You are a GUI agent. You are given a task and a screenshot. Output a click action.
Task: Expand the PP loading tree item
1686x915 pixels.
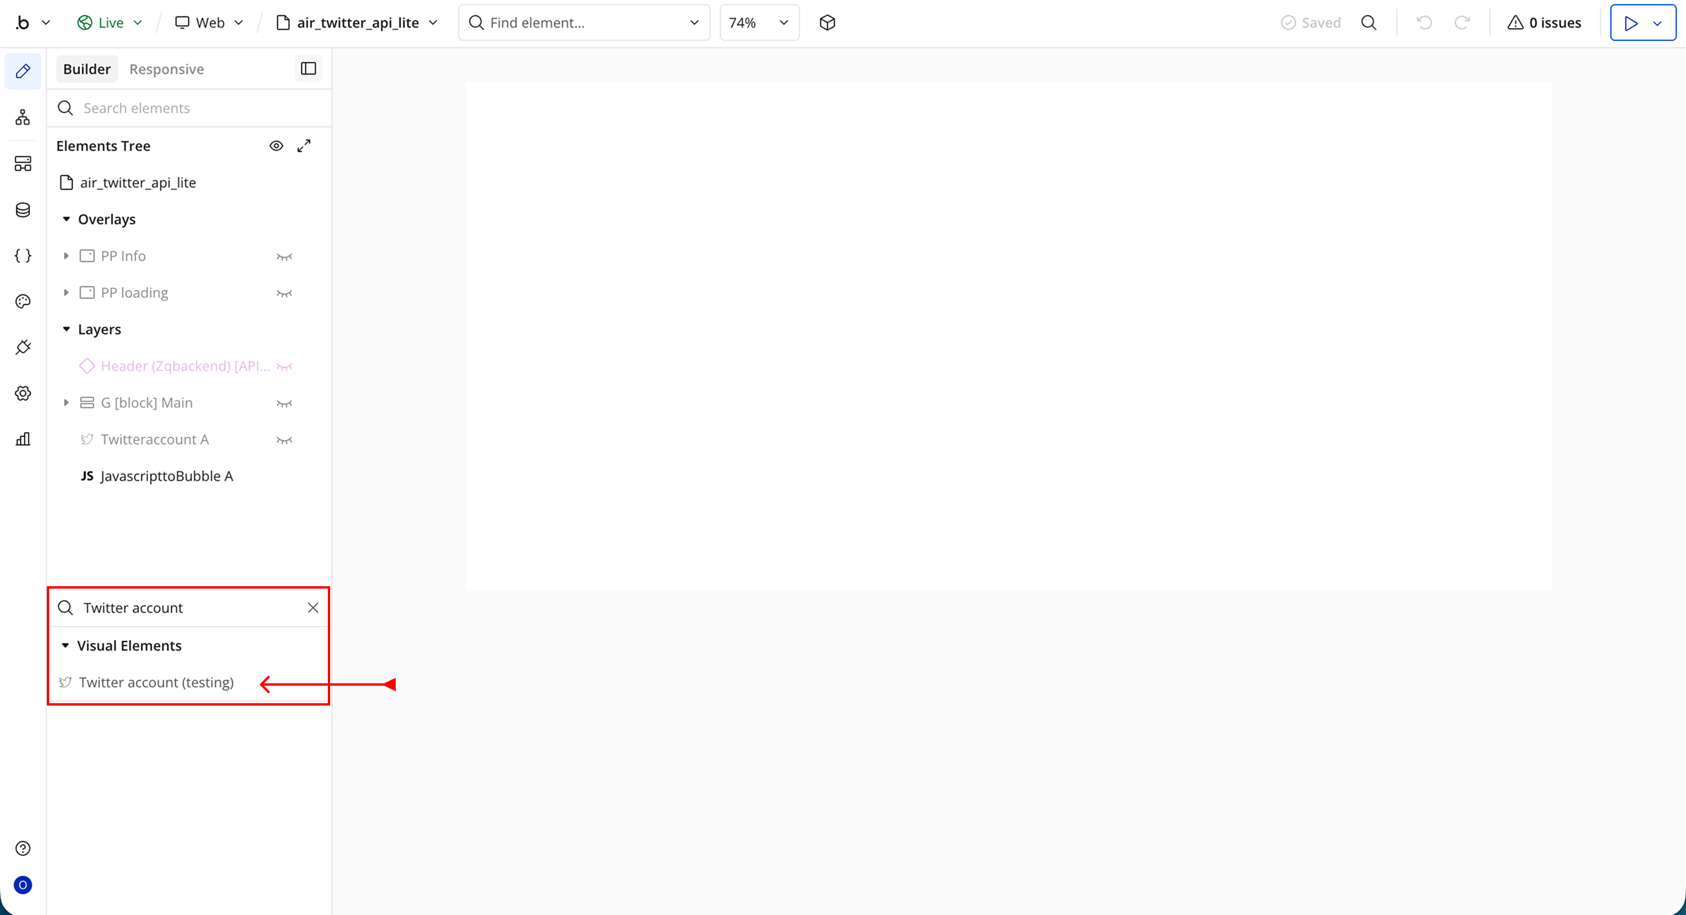(66, 293)
